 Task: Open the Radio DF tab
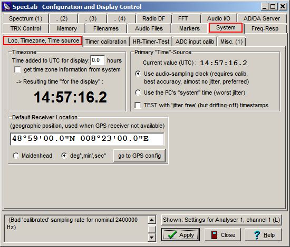pos(153,18)
